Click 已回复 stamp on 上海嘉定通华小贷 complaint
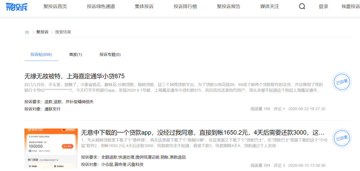The width and height of the screenshot is (360, 171). point(342,82)
